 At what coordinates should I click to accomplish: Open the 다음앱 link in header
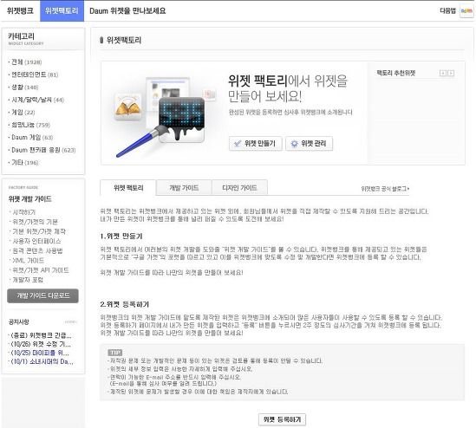tap(447, 11)
